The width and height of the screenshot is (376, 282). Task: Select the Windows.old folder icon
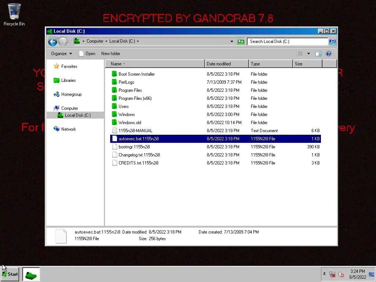(115, 122)
